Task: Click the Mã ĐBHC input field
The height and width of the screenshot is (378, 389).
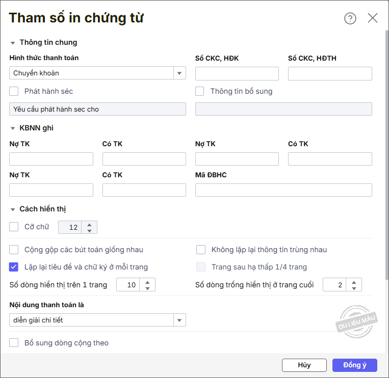Action: 283,190
